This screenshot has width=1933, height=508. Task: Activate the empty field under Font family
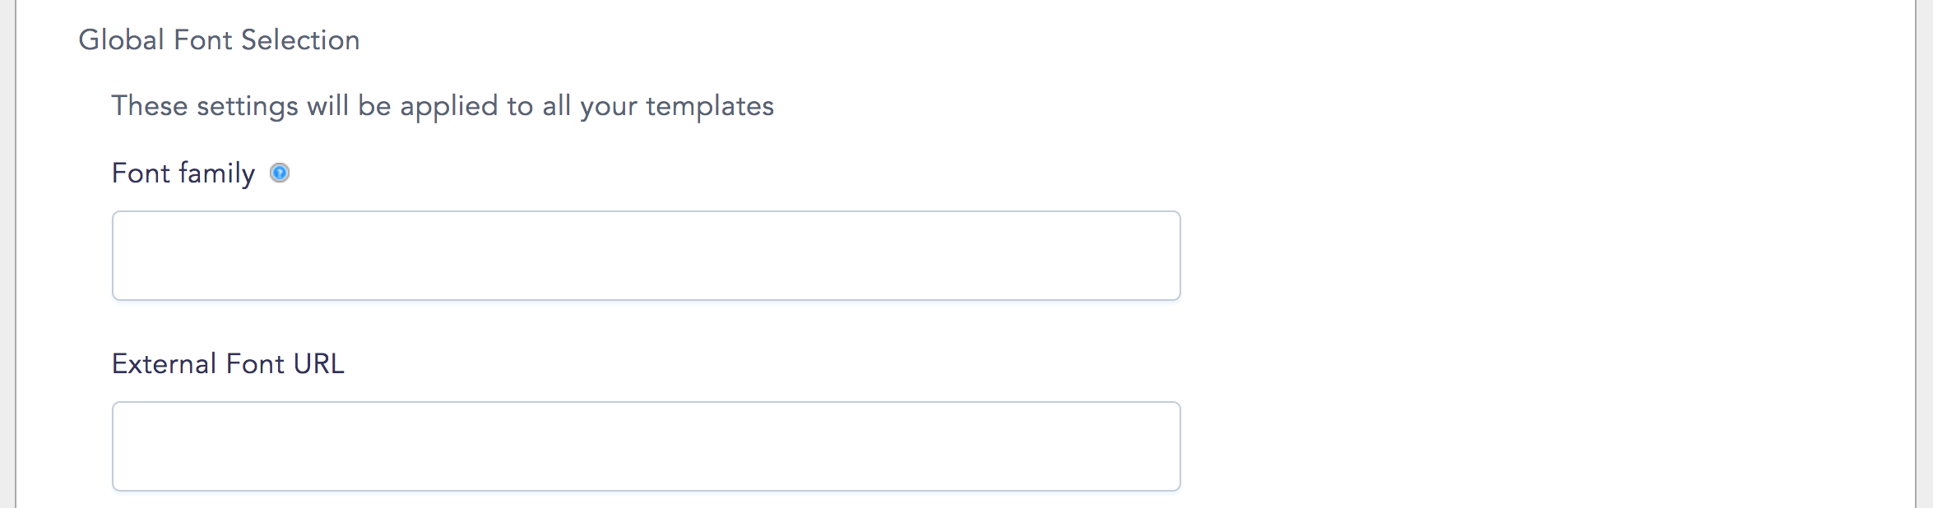(647, 256)
